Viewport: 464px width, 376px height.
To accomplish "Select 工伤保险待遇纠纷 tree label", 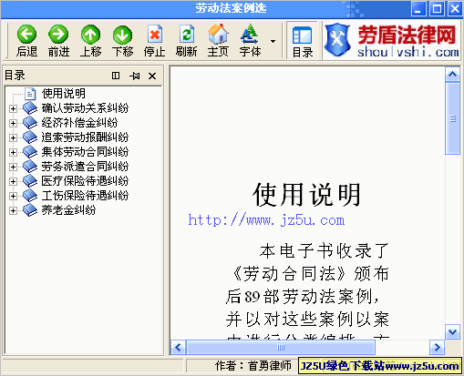I will tap(85, 196).
